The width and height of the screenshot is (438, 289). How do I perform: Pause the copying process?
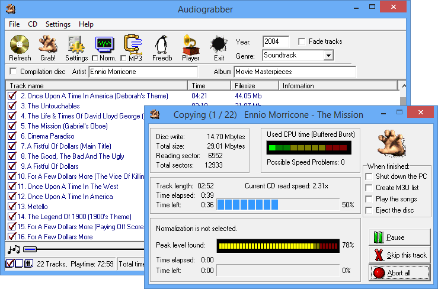399,237
